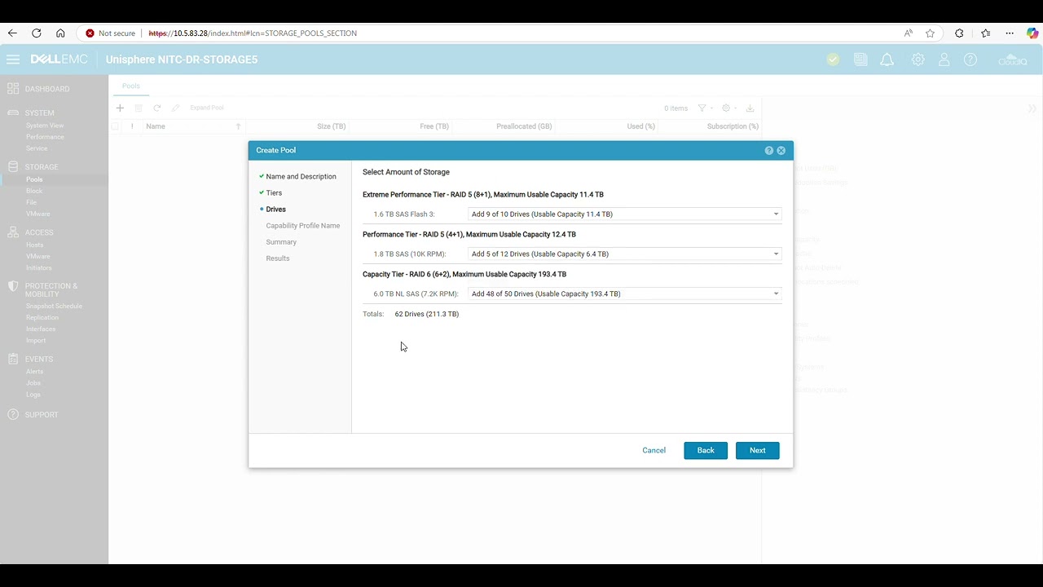Open the running jobs icon in header
Image resolution: width=1043 pixels, height=587 pixels.
click(x=860, y=60)
